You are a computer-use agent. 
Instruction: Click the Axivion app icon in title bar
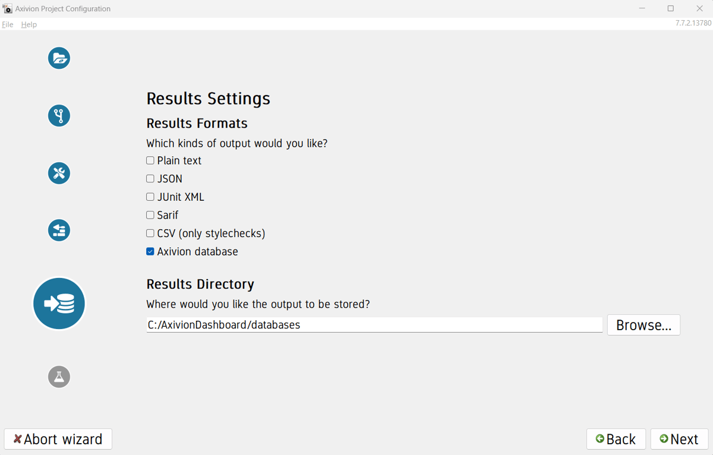pos(8,9)
